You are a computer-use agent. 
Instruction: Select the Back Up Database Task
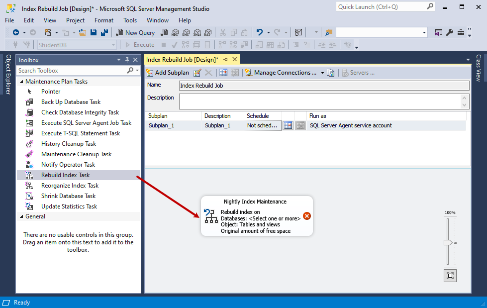pyautogui.click(x=70, y=102)
